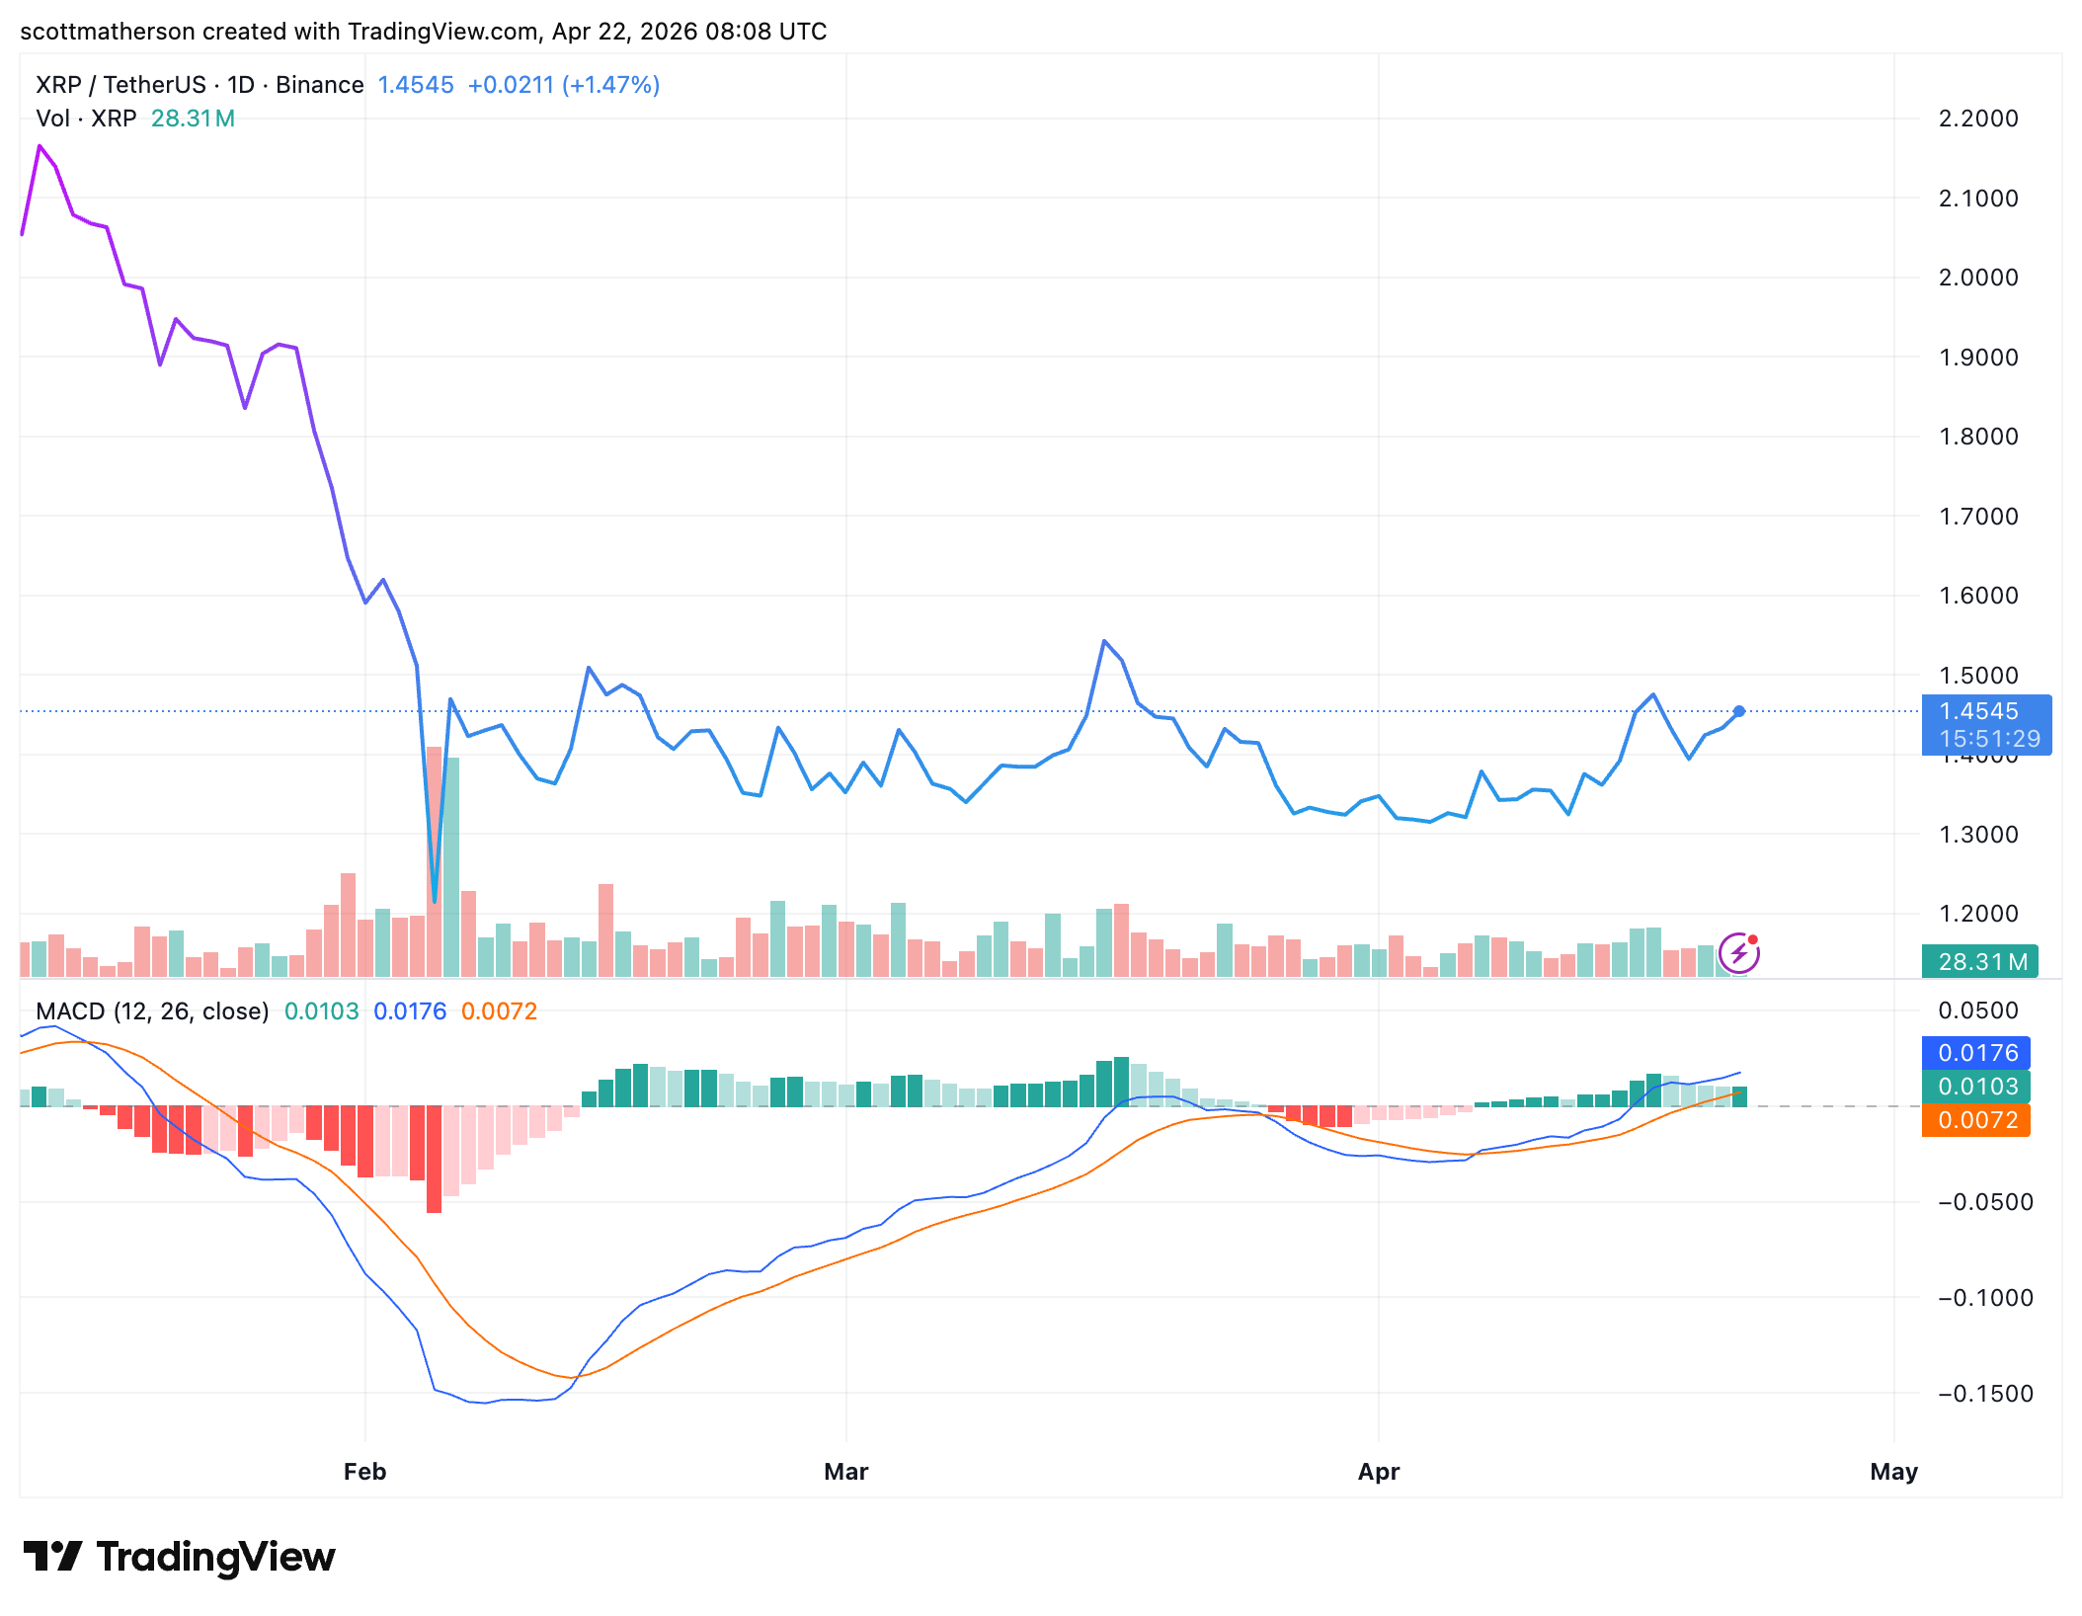Screen dimensions: 2082x1616
Task: Click the May label on the time axis
Action: [1894, 1471]
